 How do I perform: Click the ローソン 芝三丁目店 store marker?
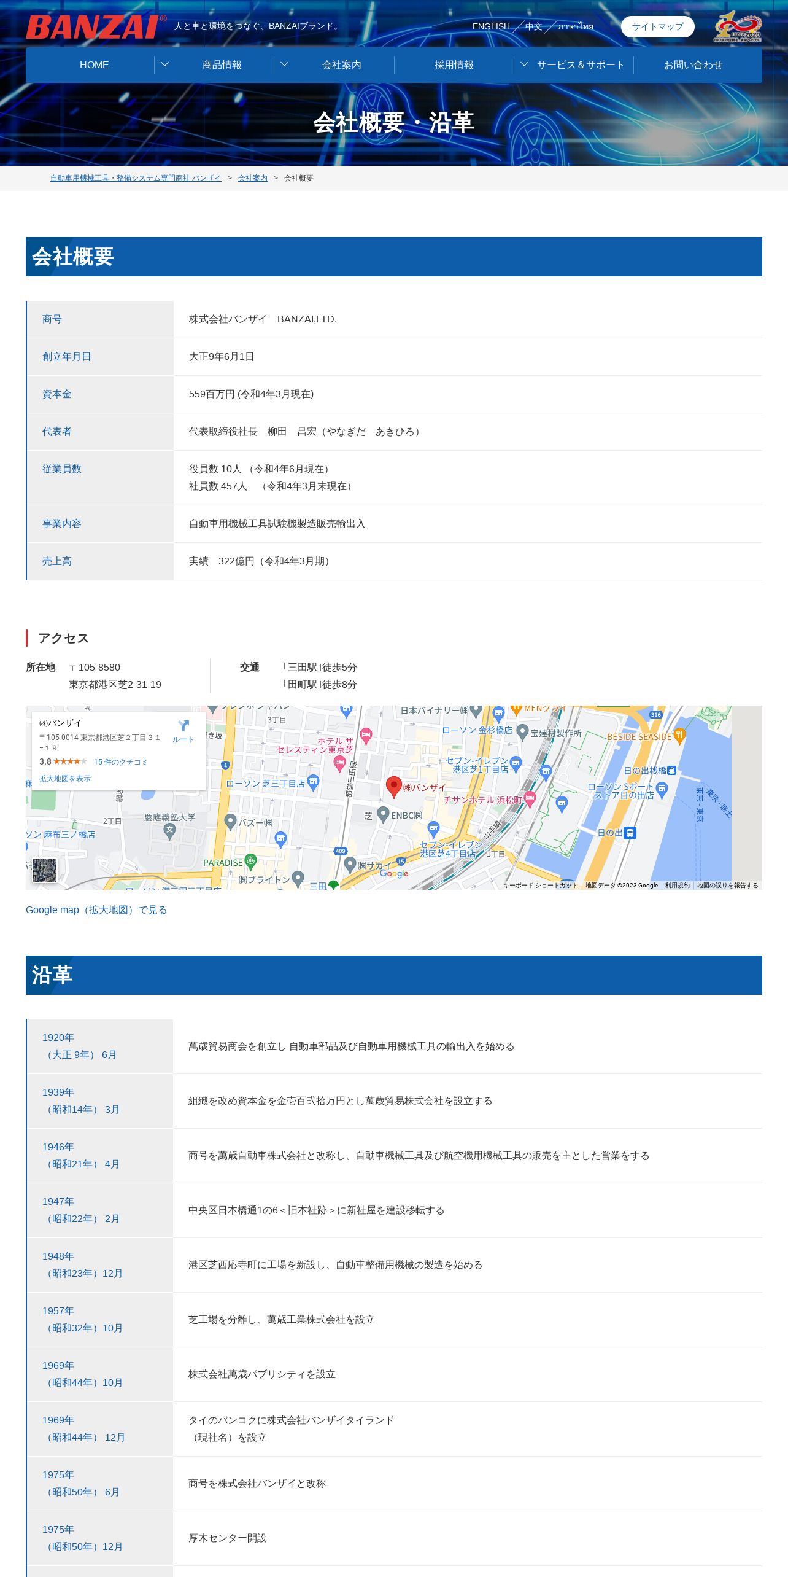pyautogui.click(x=313, y=783)
